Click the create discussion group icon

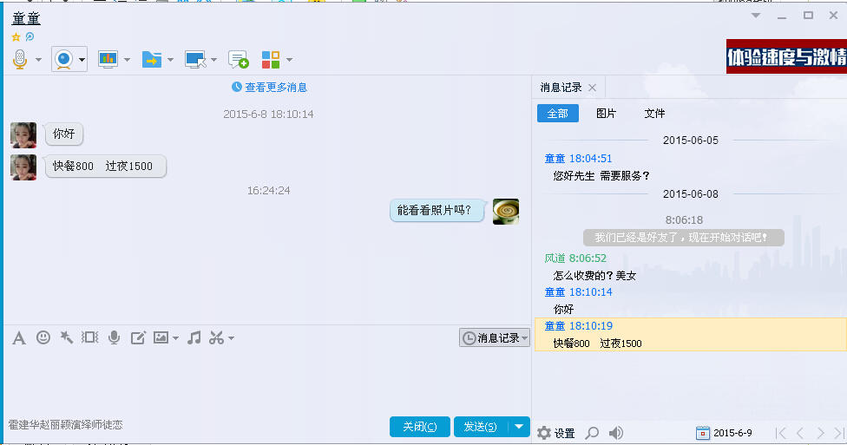pos(238,59)
